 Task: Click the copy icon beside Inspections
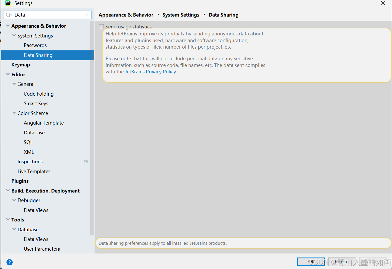86,162
